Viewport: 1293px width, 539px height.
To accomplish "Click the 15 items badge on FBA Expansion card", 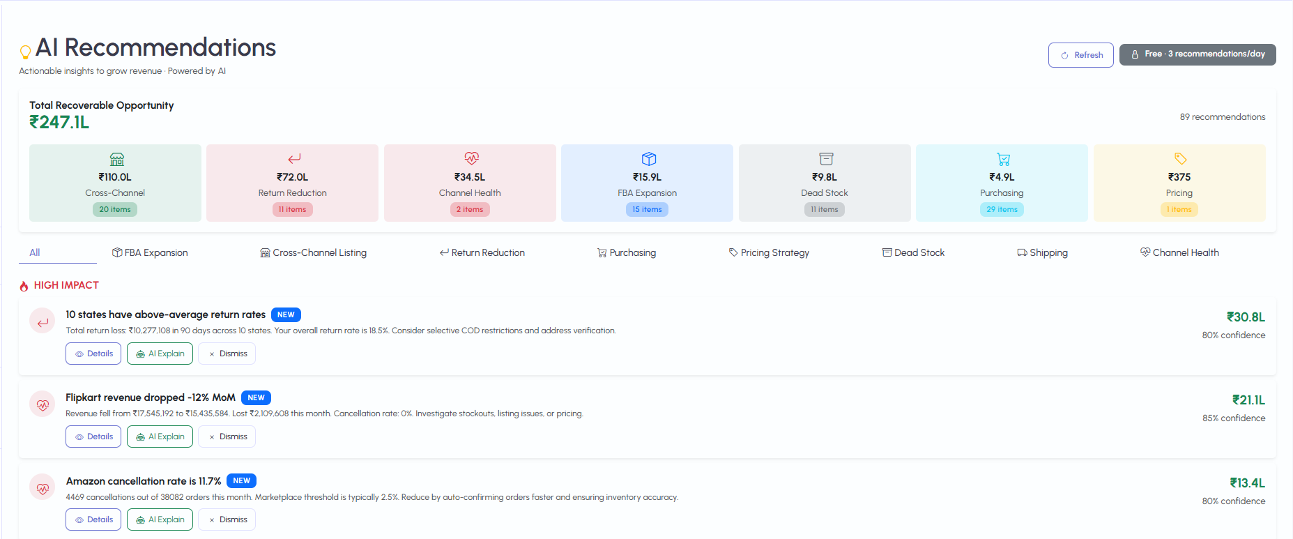I will [x=647, y=209].
